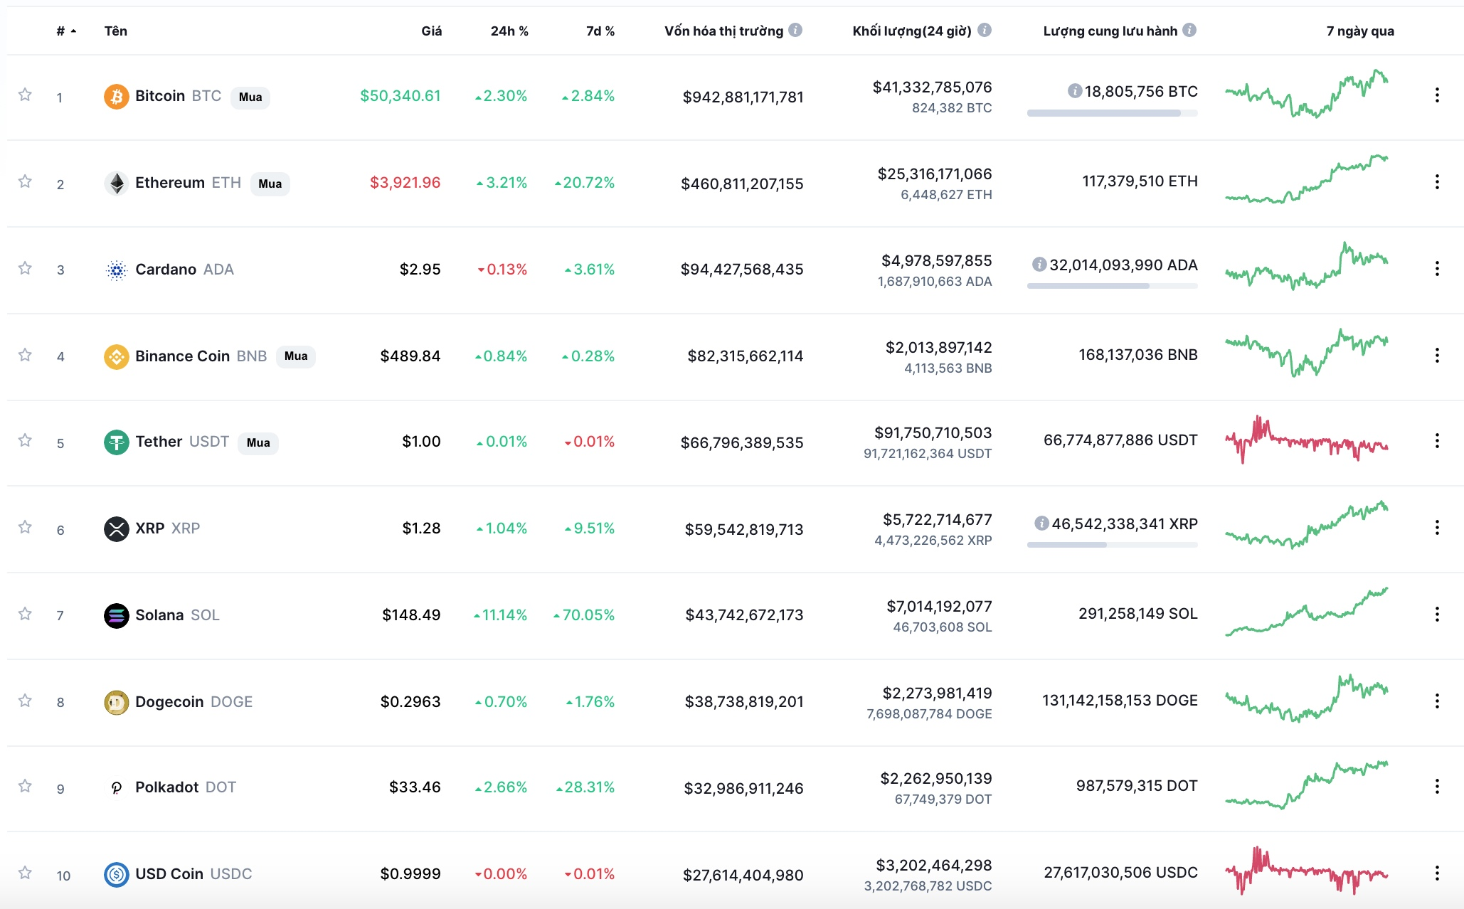The image size is (1464, 909).
Task: Click the Solana logo icon
Action: [117, 616]
